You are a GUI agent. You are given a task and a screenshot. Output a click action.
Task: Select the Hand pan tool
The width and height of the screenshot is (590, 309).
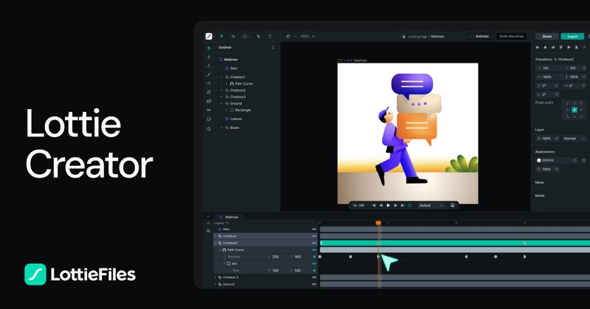288,37
